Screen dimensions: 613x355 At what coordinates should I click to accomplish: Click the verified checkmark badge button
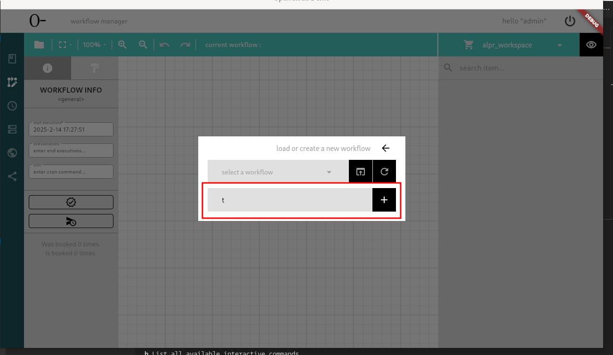71,202
